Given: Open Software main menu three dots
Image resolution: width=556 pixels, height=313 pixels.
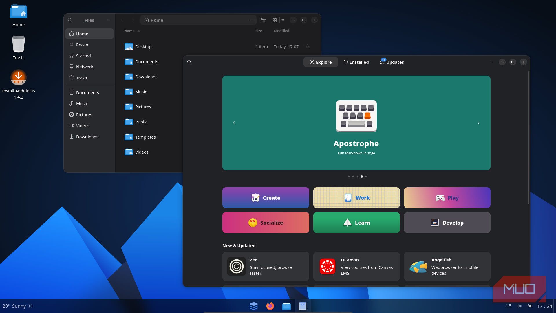Looking at the screenshot, I should point(491,62).
